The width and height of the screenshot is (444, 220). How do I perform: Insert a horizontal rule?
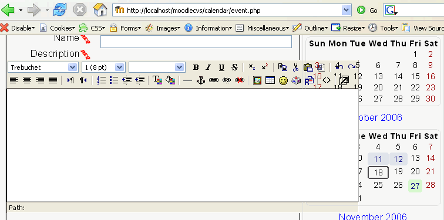click(187, 80)
